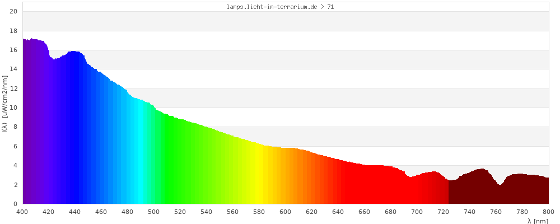Screen dimensions: 560x224
Task: Select the 800 tick on the wavelength axis
Action: [x=548, y=212]
